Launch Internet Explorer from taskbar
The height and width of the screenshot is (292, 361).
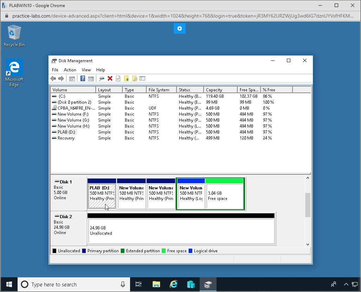pos(174,285)
